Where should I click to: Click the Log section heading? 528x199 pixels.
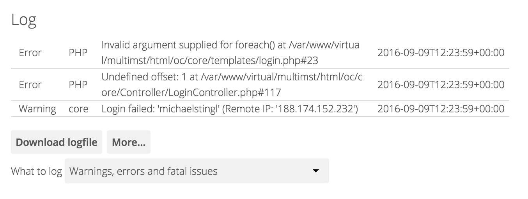[23, 20]
